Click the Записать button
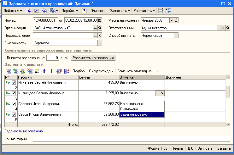234x155 pixels. [x=205, y=148]
